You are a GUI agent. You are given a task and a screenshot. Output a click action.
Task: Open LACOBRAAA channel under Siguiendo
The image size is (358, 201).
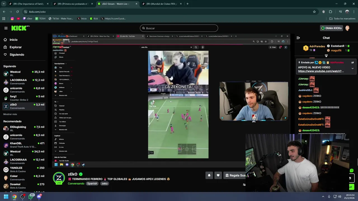click(x=24, y=82)
